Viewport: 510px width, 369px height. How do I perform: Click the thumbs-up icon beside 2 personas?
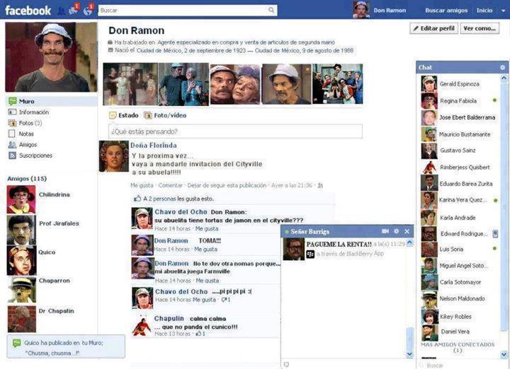click(x=137, y=199)
